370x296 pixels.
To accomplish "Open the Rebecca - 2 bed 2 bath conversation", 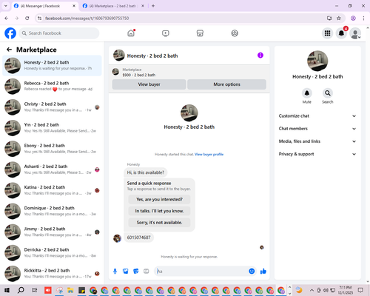I will [x=52, y=87].
